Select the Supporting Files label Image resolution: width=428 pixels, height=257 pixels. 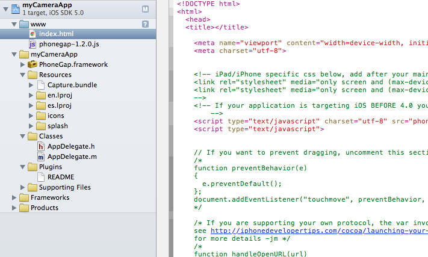(x=64, y=187)
